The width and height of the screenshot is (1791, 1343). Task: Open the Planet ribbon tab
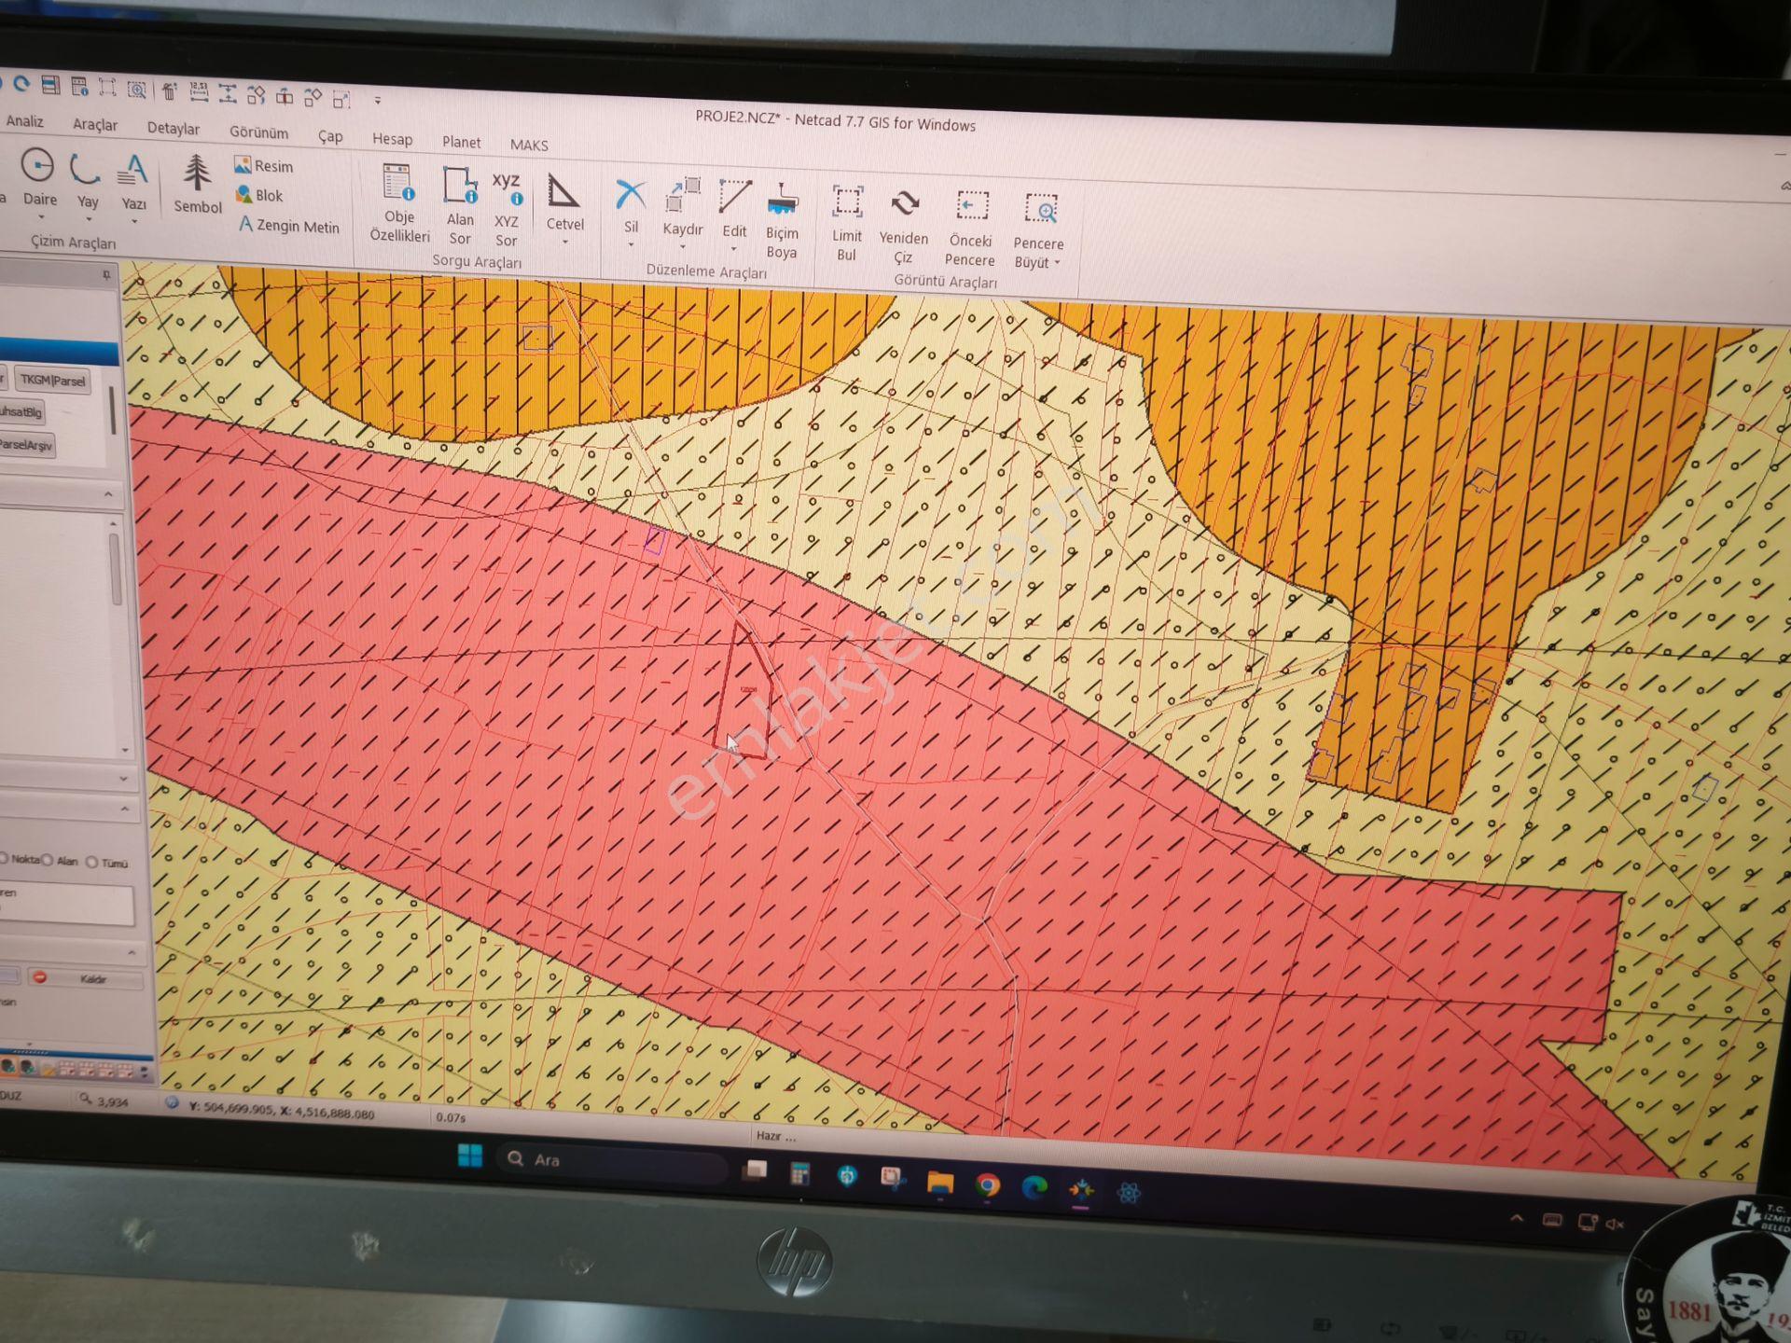(x=462, y=142)
